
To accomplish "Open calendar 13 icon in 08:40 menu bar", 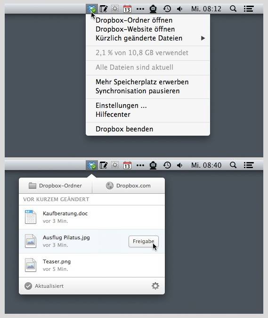I will point(127,165).
